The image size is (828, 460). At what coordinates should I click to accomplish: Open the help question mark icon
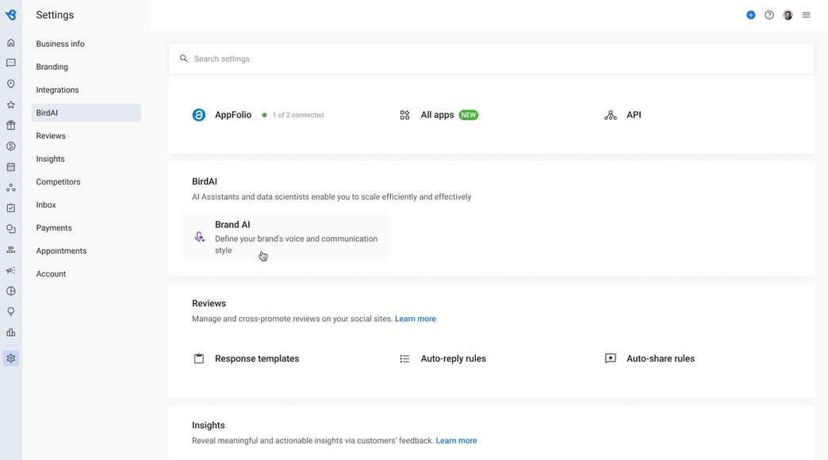(769, 15)
